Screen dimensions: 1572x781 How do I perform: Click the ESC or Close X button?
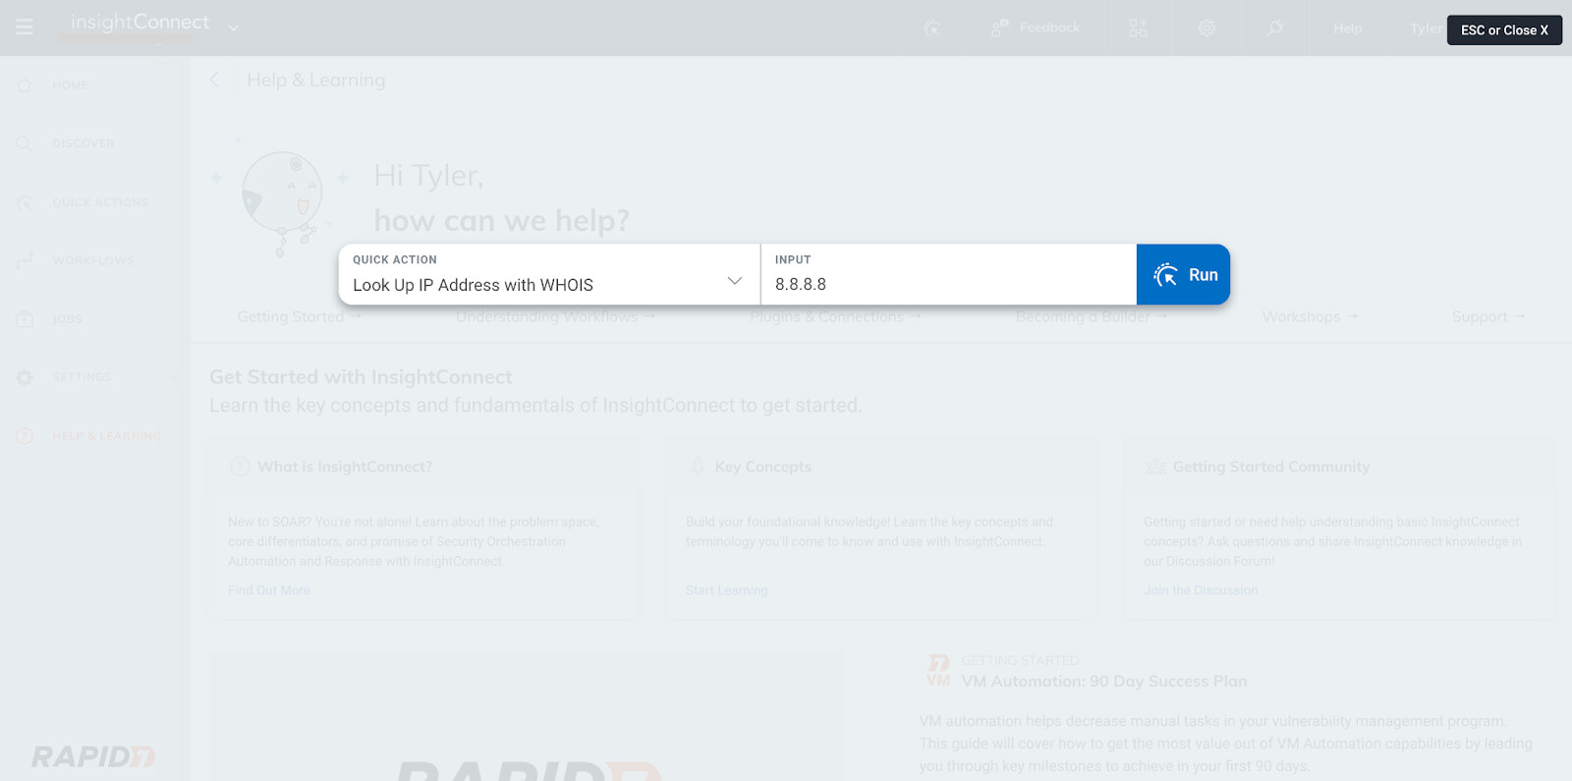click(x=1504, y=29)
